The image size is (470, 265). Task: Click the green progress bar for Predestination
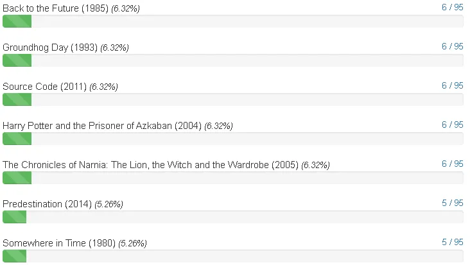pyautogui.click(x=14, y=217)
